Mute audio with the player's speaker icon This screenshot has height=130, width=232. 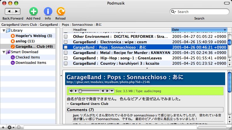pos(71,91)
